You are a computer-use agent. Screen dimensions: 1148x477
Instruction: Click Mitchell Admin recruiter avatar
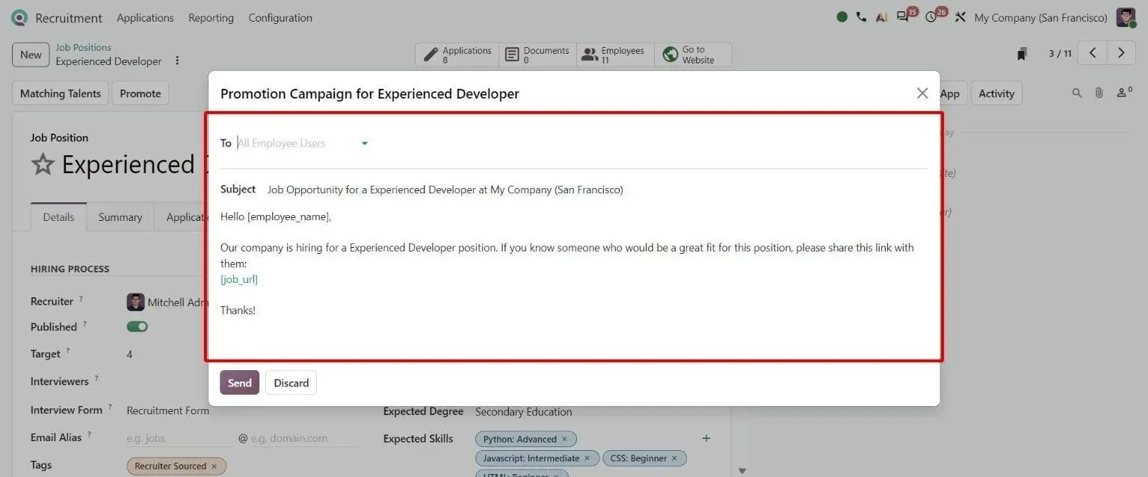coord(135,302)
